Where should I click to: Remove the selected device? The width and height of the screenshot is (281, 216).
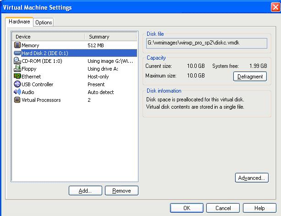coord(121,191)
